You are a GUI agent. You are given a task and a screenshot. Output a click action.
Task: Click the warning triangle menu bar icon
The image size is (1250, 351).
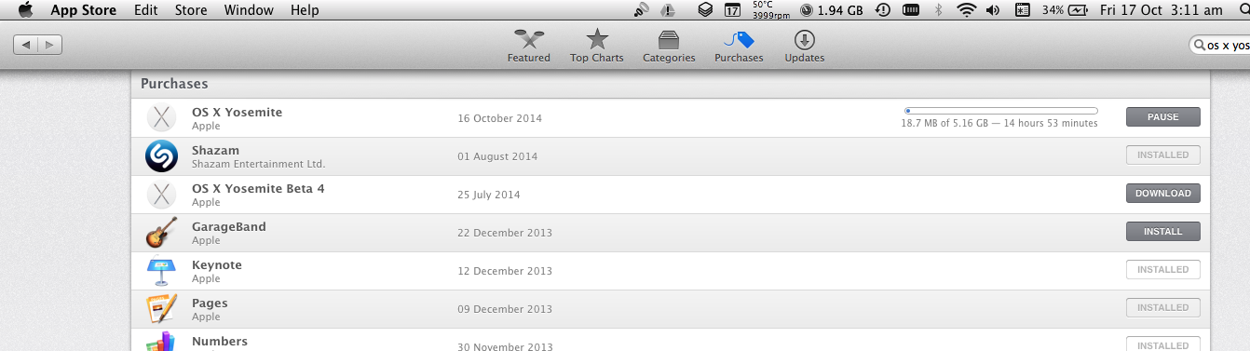(x=668, y=10)
